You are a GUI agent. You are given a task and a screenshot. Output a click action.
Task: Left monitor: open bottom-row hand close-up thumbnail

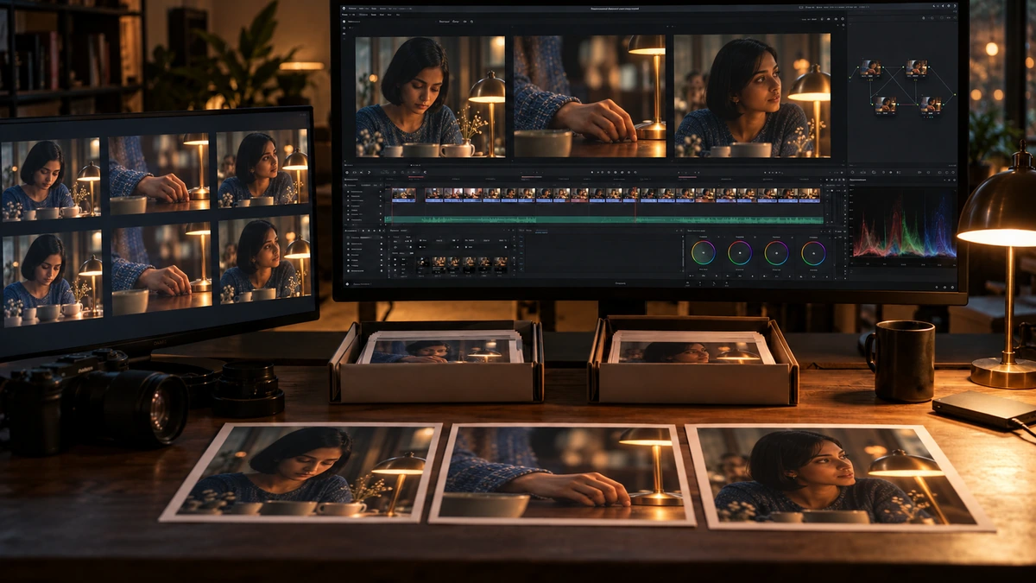161,268
